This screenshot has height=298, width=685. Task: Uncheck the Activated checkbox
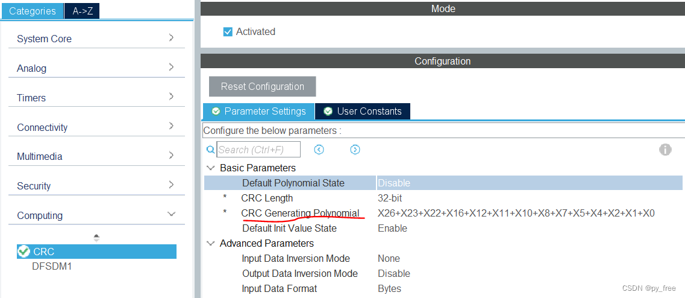(228, 32)
